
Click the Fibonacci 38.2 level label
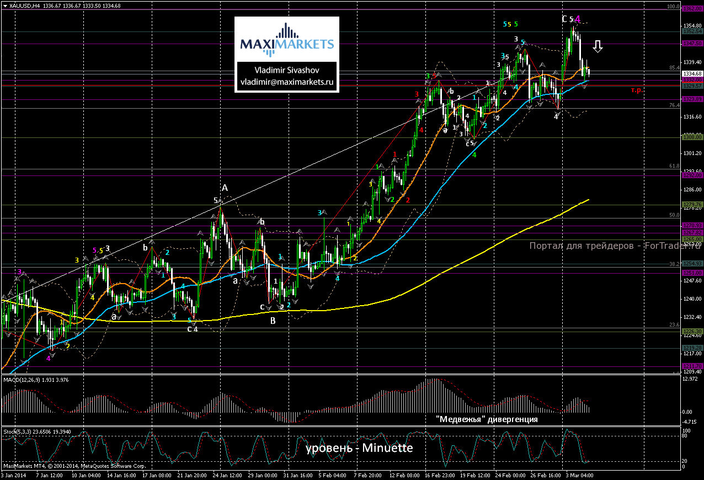point(674,264)
